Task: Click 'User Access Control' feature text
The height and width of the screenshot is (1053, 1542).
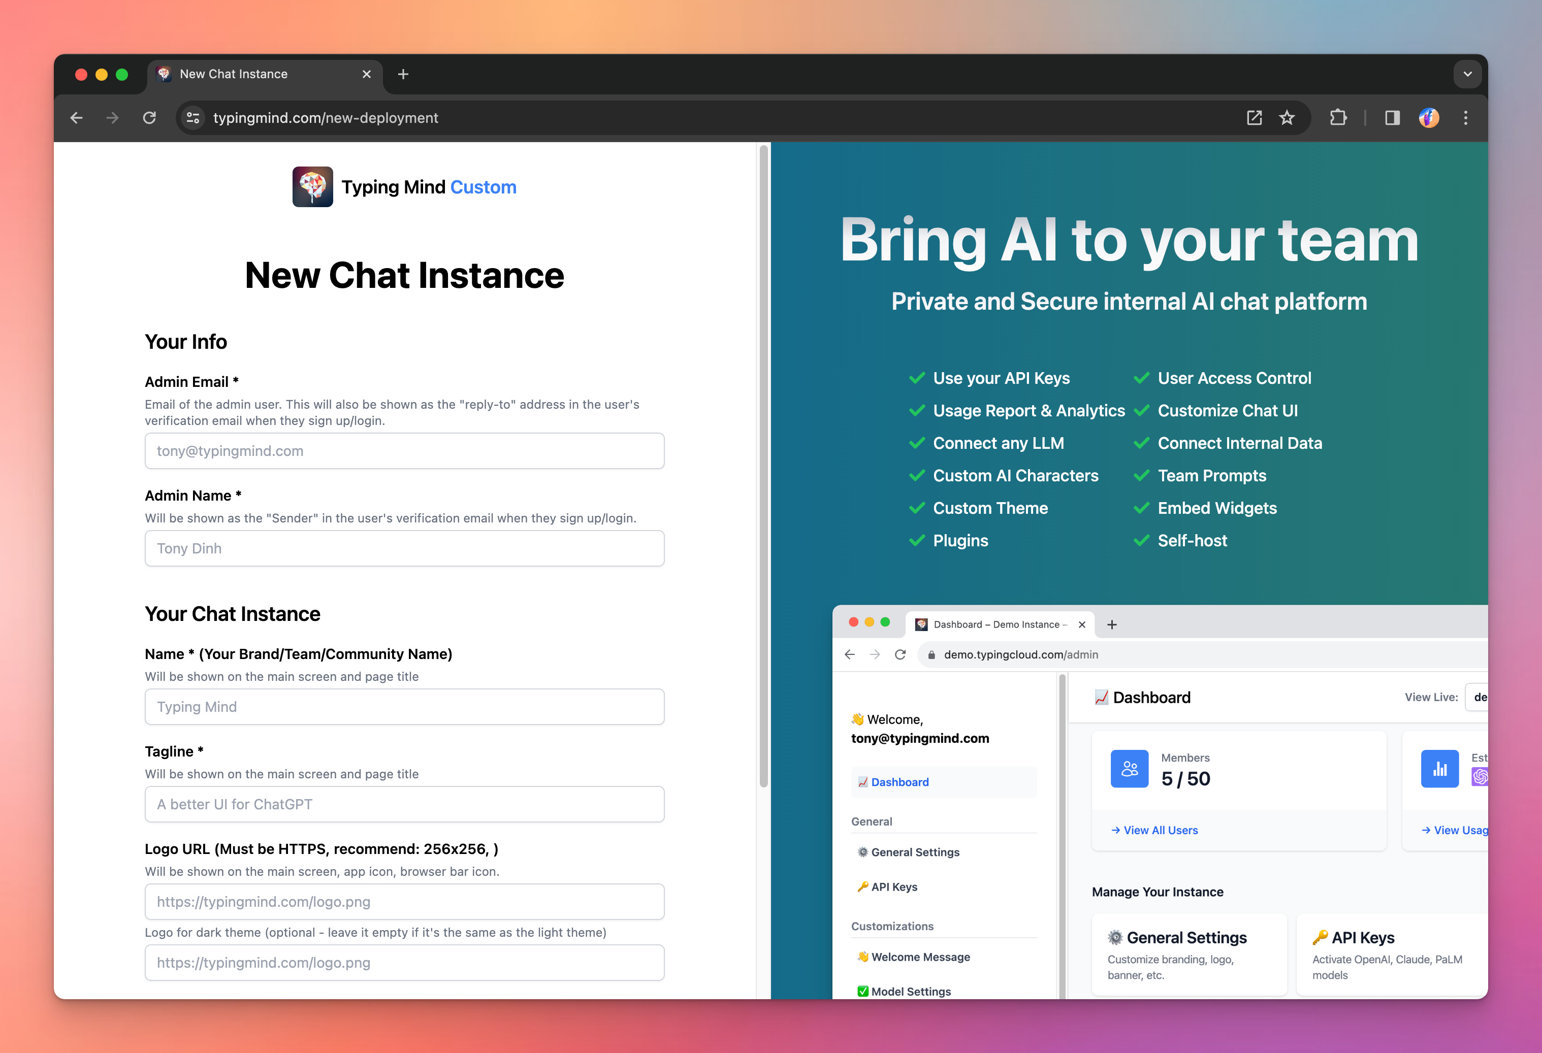Action: point(1234,379)
